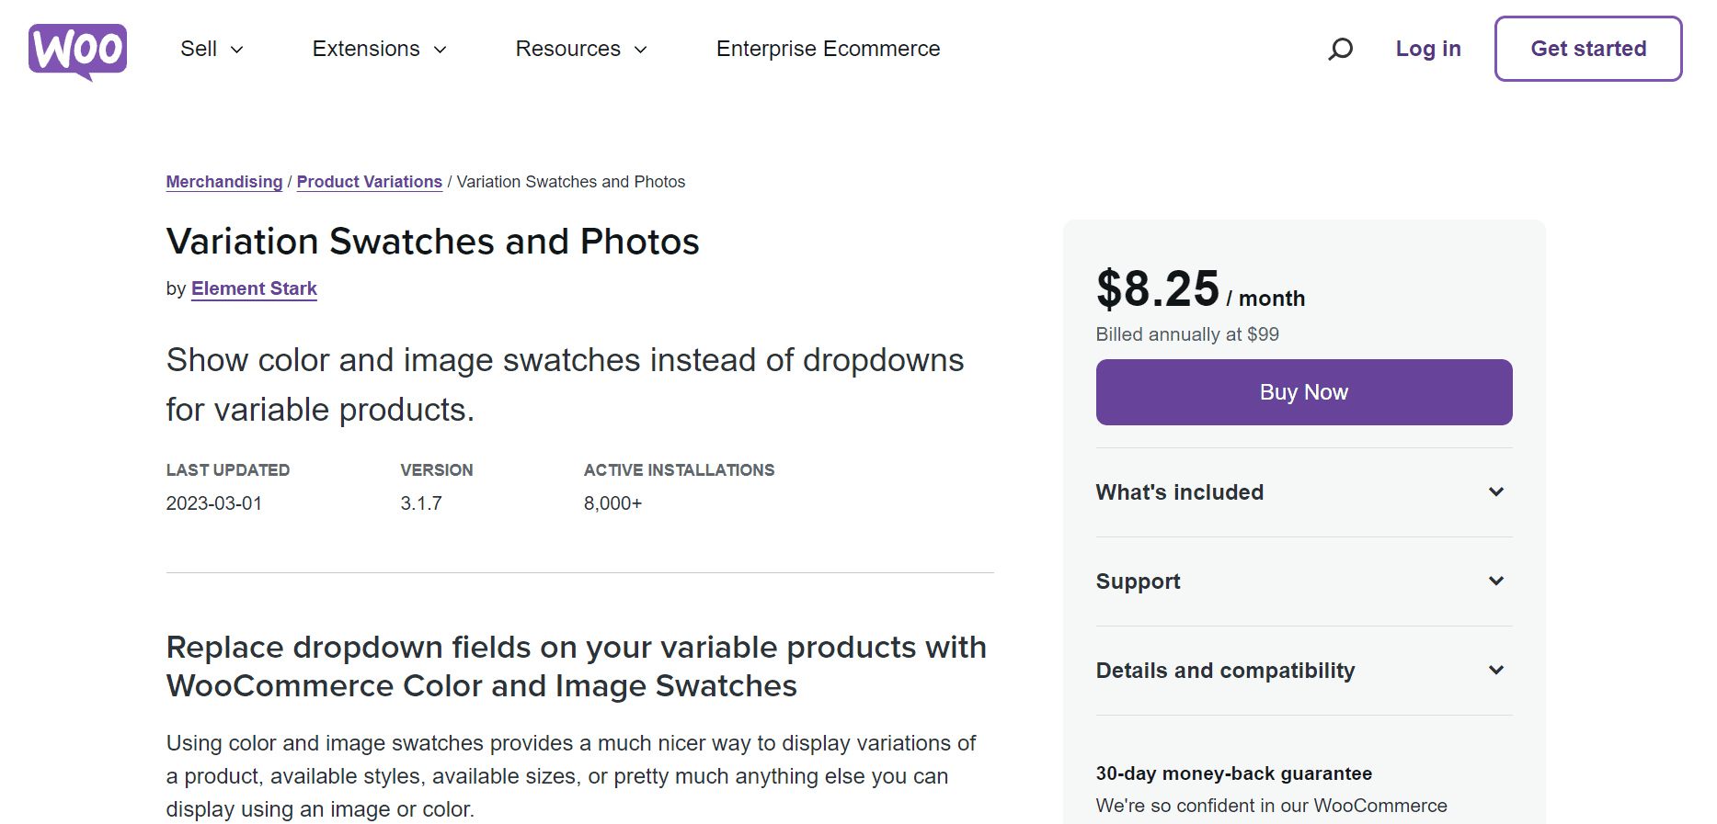Go to Enterprise Ecommerce page
The width and height of the screenshot is (1717, 824).
pos(828,49)
